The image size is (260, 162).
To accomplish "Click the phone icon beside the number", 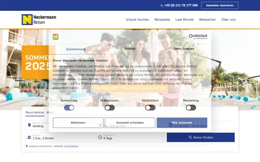I will click(162, 6).
